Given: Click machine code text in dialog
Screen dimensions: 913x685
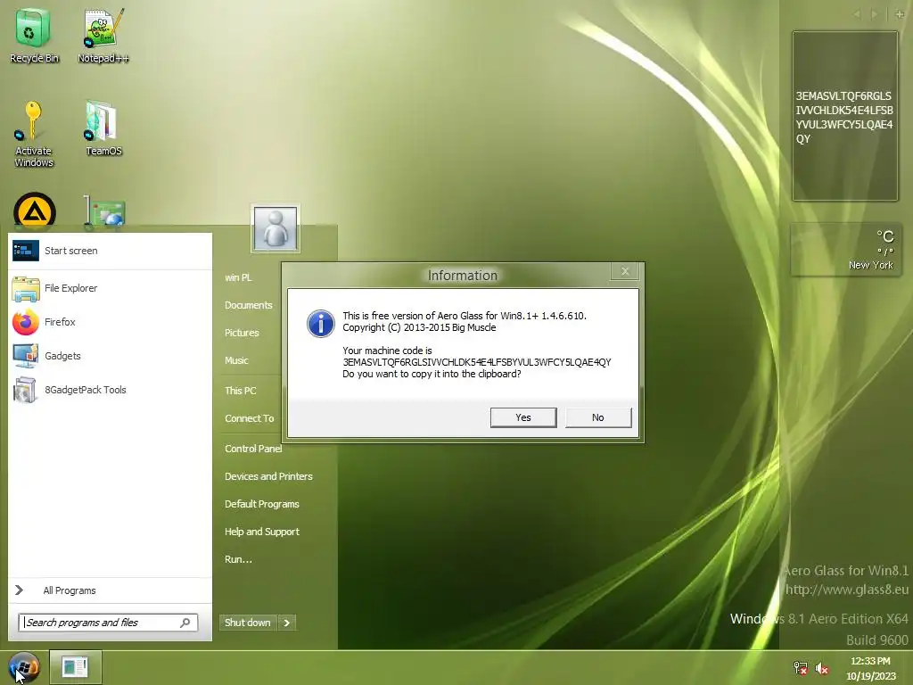Looking at the screenshot, I should [x=477, y=362].
